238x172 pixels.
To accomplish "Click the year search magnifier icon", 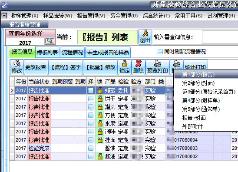I will 50,41.
